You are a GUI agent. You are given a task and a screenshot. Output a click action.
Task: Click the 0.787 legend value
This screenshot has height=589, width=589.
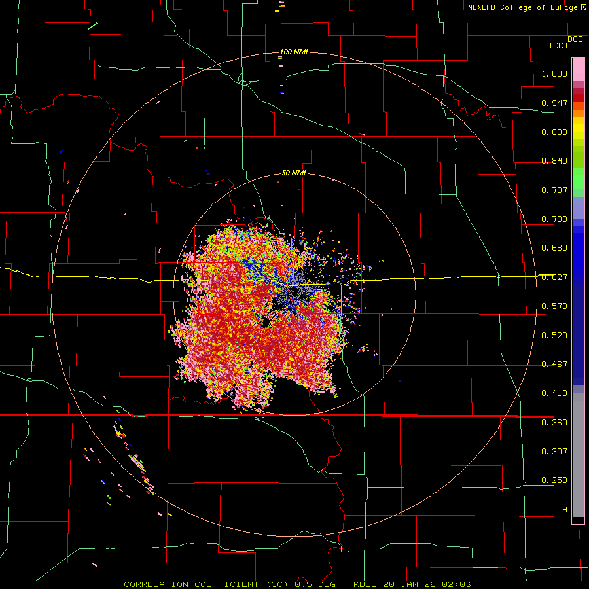click(554, 190)
